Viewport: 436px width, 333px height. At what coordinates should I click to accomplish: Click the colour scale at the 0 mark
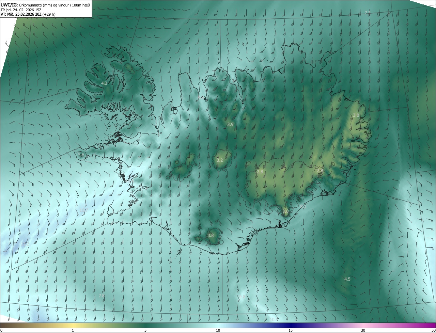[1, 330]
